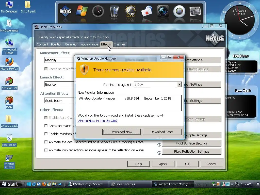
Task: Enable Animate the dock background checkbox
Action: coord(46,142)
